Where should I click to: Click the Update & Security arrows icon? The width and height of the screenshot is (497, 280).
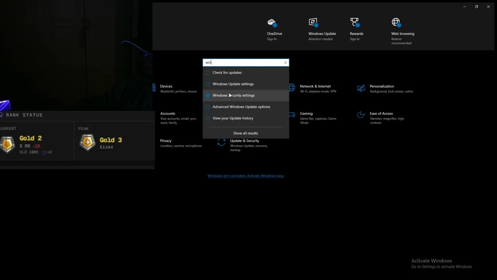point(221,142)
